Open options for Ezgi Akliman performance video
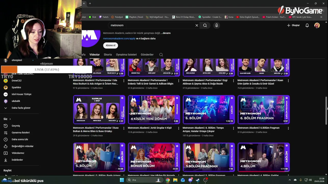The width and height of the screenshot is (328, 184). coord(233,81)
